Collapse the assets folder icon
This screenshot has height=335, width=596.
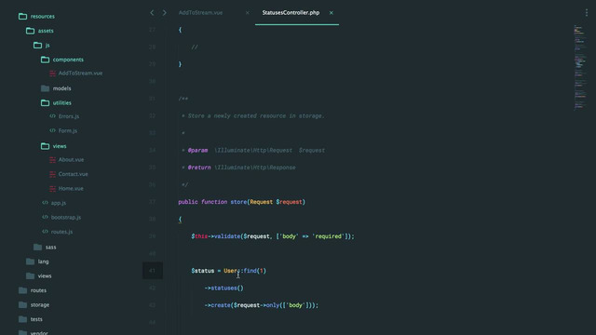click(x=30, y=31)
